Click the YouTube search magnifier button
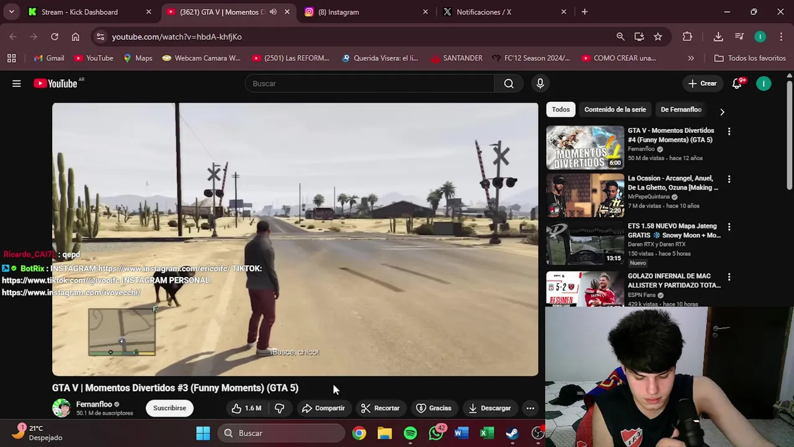This screenshot has width=794, height=447. (x=509, y=83)
